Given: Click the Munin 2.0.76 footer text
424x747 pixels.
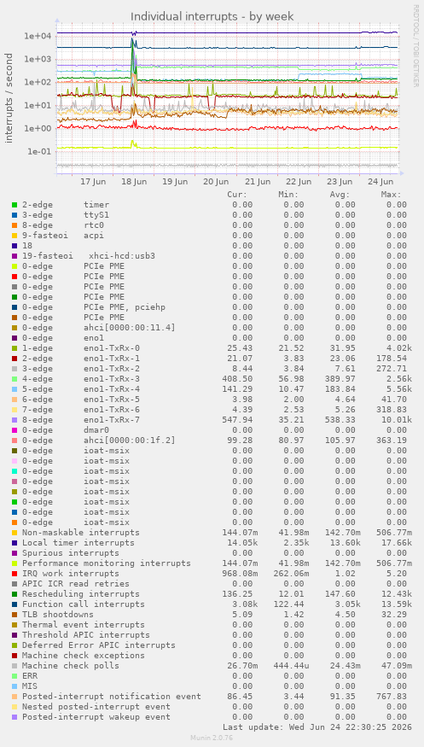Looking at the screenshot, I should [212, 738].
